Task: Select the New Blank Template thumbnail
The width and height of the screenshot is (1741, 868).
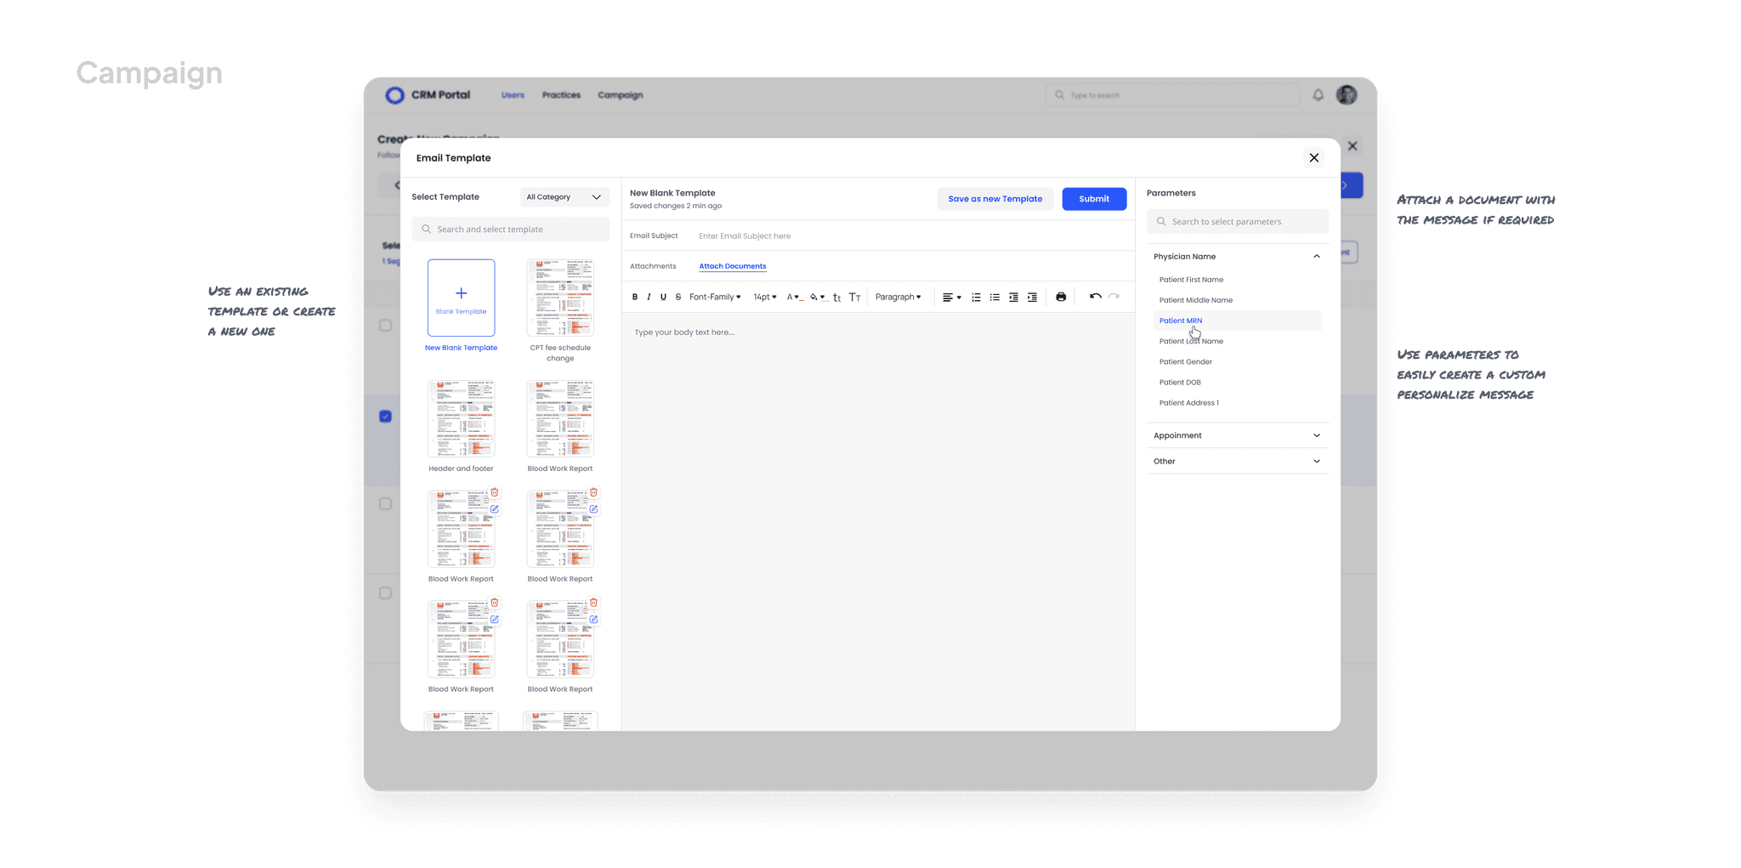Action: click(461, 298)
